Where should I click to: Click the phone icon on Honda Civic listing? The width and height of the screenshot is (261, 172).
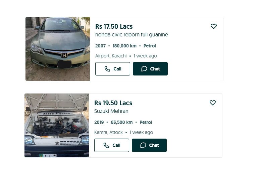[107, 69]
